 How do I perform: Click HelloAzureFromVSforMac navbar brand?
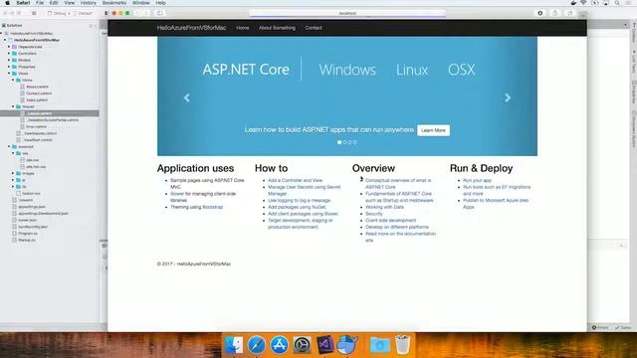(x=192, y=28)
